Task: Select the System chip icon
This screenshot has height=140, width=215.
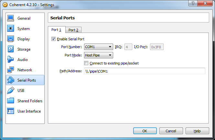Action: point(11,29)
